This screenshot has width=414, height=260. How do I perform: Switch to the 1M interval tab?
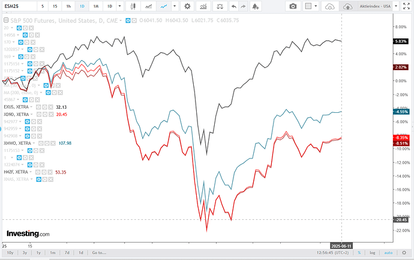96,6
